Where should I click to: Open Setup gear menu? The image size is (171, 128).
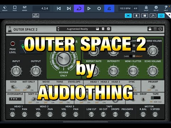(x=156, y=9)
